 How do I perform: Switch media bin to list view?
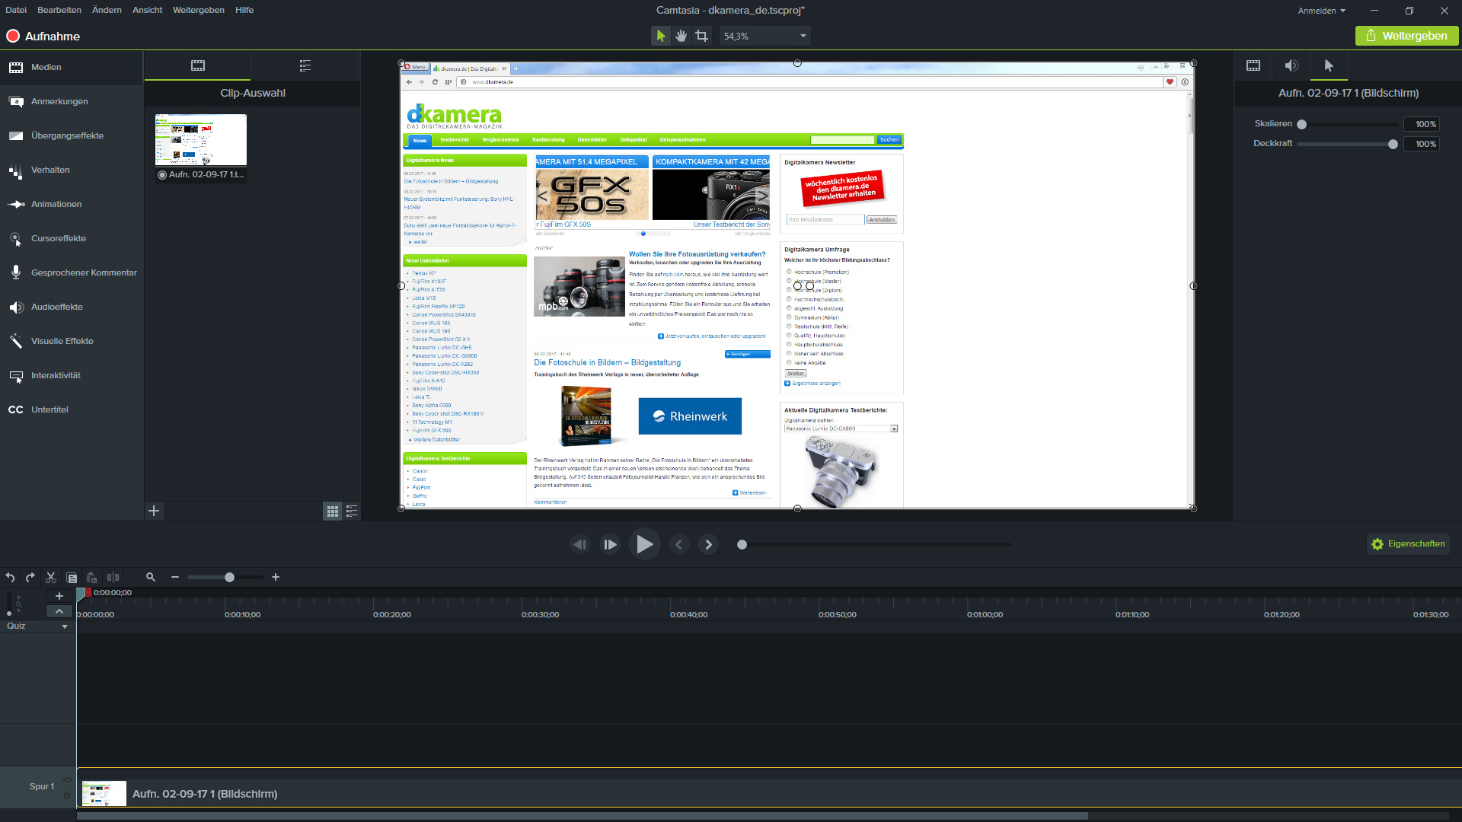(x=352, y=511)
